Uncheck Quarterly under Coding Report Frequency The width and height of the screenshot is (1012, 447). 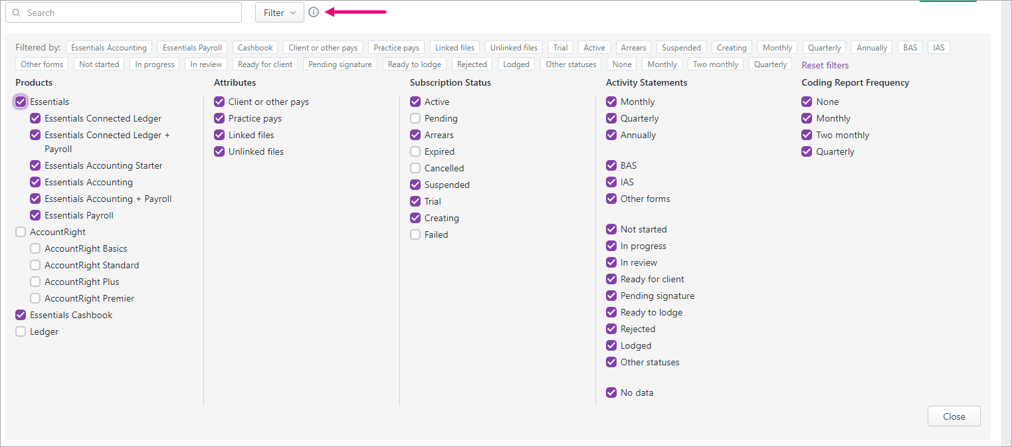(x=807, y=151)
